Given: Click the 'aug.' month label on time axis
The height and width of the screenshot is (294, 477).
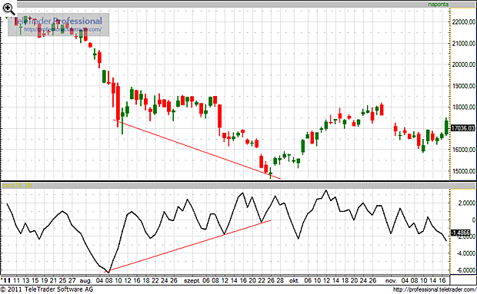Looking at the screenshot, I should [85, 281].
